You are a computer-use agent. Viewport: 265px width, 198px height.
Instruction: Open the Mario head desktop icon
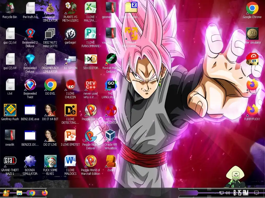(x=252, y=59)
